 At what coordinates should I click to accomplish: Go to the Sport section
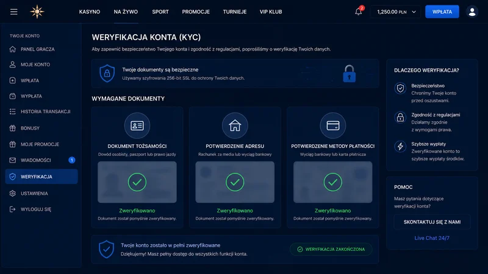point(160,12)
